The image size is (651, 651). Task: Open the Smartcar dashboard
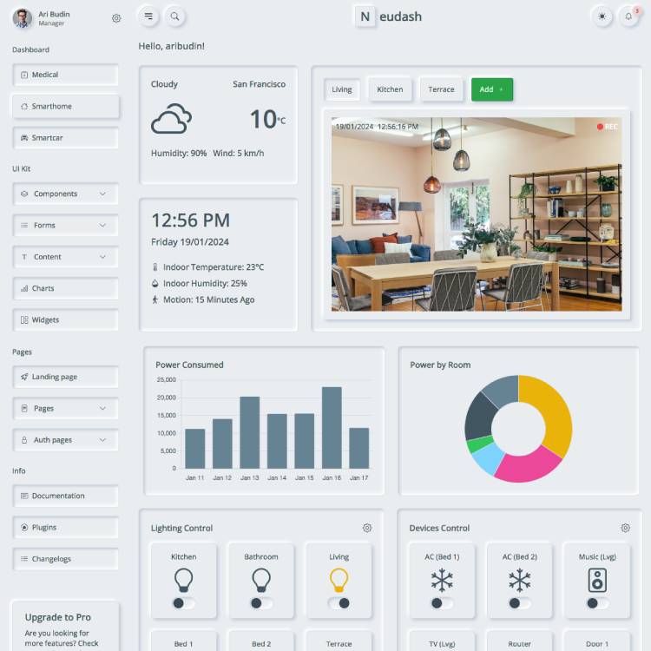pyautogui.click(x=66, y=138)
